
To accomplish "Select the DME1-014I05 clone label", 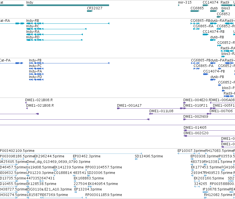I will point(195,128).
